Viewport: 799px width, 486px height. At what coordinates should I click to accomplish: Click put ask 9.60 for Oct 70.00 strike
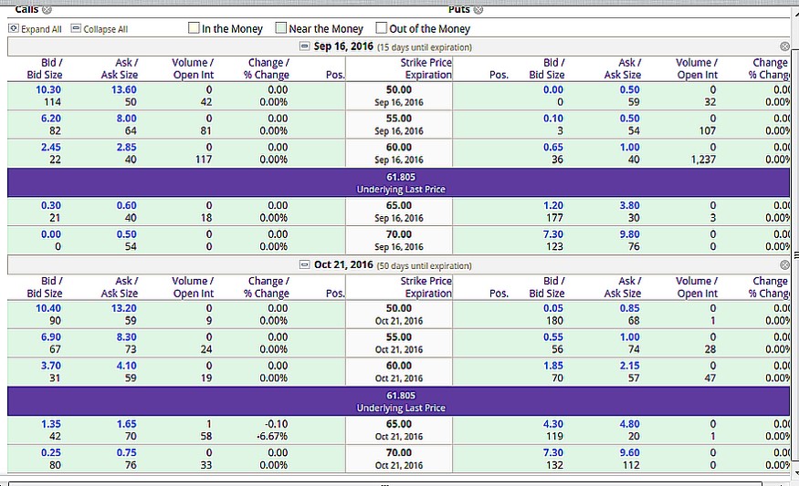click(x=630, y=453)
